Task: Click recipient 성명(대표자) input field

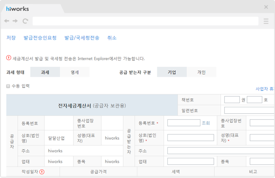Action: pyautogui.click(x=262, y=137)
